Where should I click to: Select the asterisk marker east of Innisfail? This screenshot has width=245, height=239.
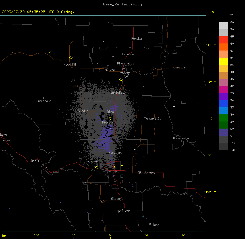pyautogui.click(x=143, y=86)
